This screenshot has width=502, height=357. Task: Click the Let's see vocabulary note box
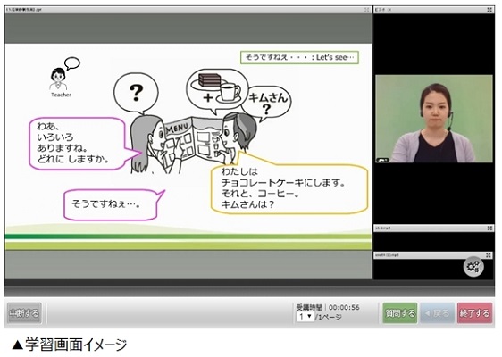coord(299,58)
